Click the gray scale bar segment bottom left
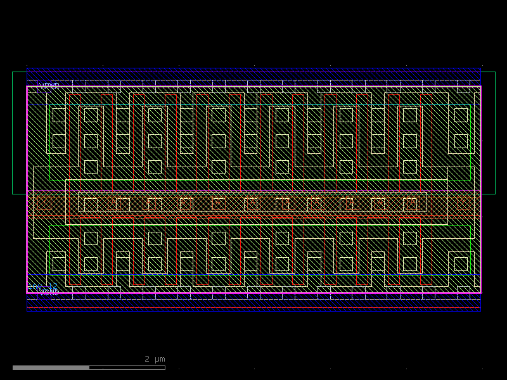Screen dimensions: 507x380 click(x=51, y=366)
